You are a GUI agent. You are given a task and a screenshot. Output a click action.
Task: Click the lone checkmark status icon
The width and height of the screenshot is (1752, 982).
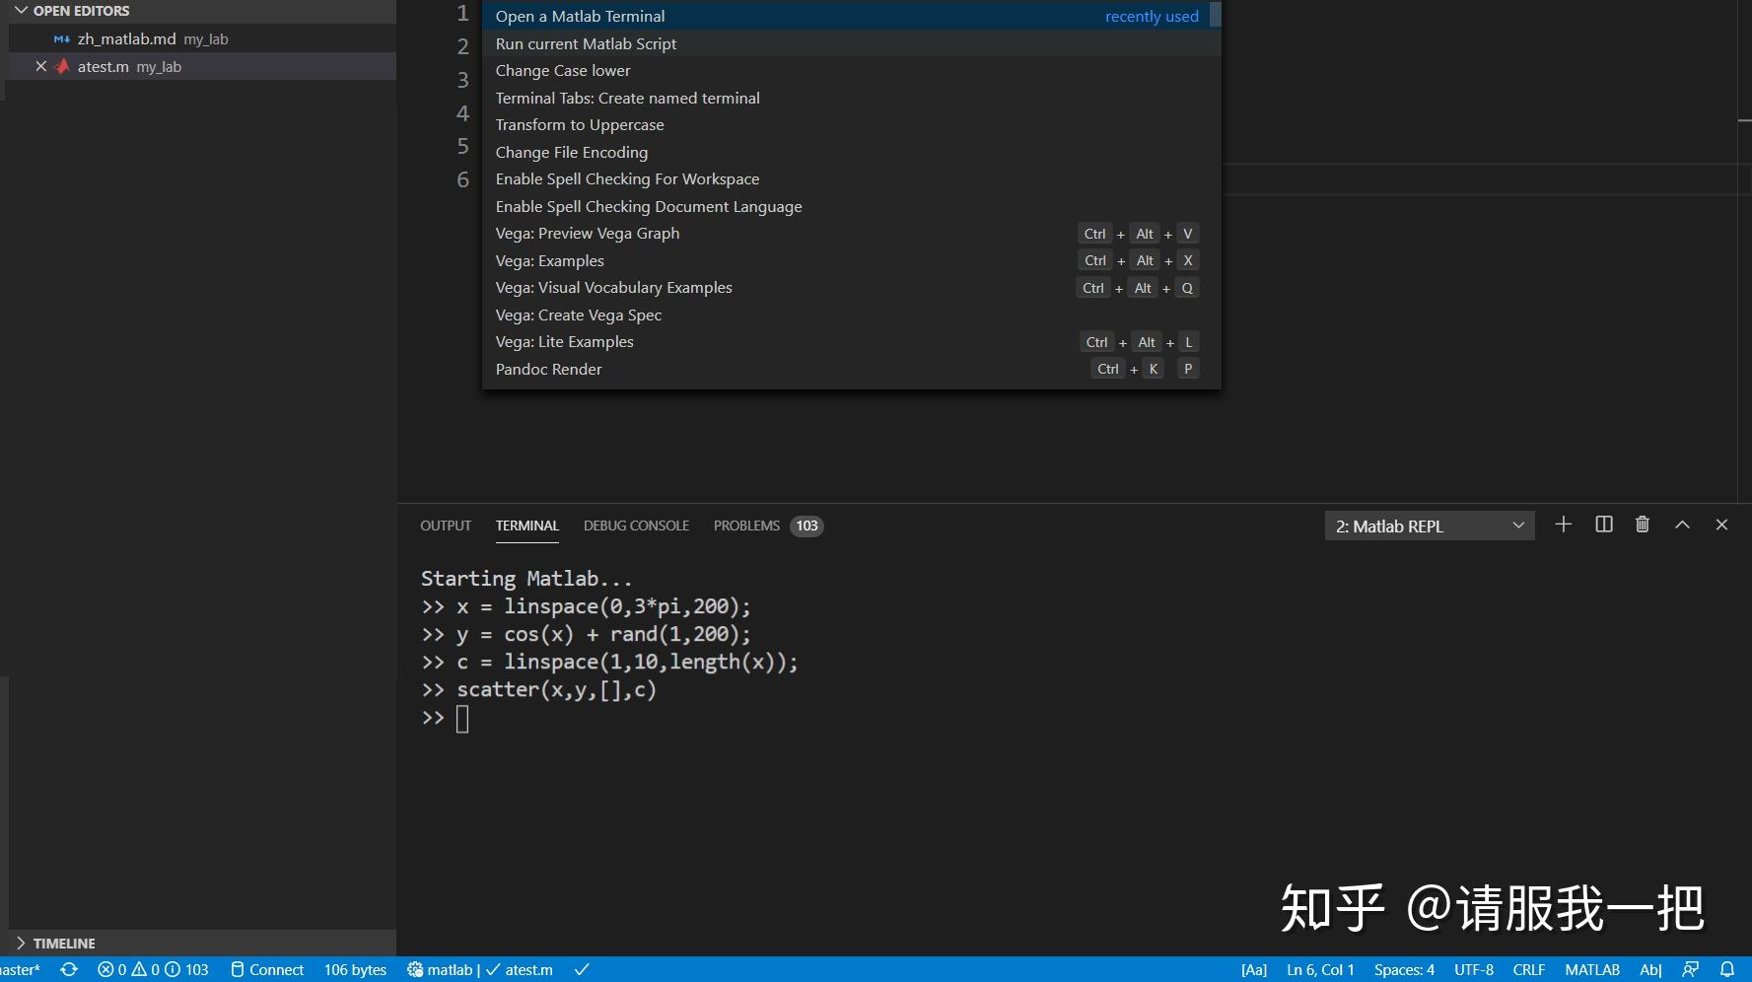582,969
